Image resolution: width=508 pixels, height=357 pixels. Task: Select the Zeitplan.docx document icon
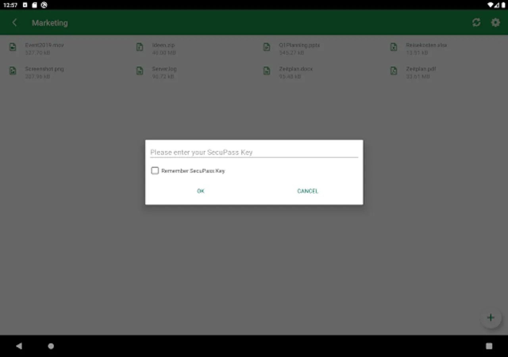[x=267, y=71]
